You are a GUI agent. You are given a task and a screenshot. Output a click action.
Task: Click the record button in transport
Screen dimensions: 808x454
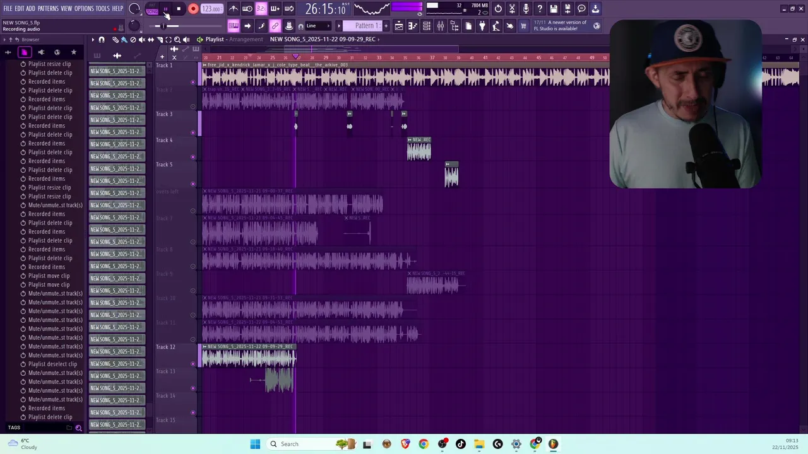(x=193, y=9)
